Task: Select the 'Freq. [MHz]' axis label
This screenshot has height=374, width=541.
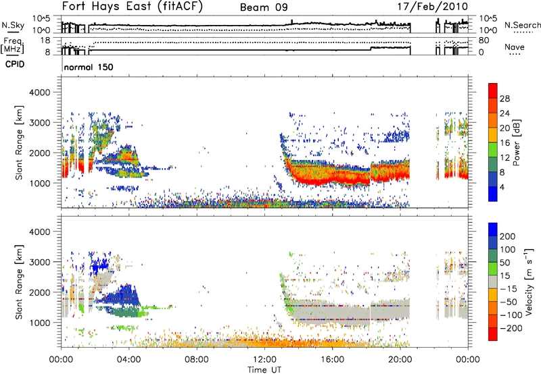Action: [x=12, y=46]
